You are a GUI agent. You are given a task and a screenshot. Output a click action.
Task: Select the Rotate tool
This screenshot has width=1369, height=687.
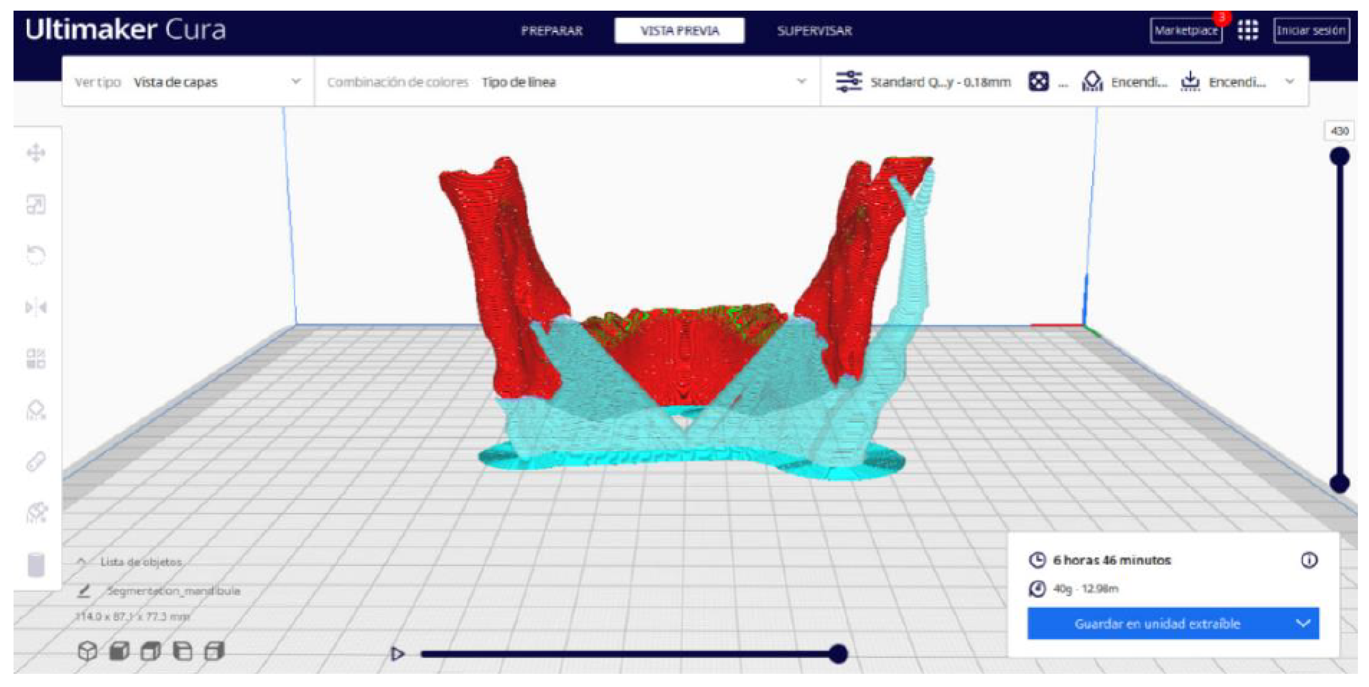click(x=36, y=256)
